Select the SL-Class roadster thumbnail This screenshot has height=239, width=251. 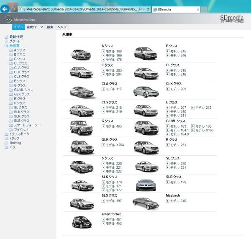(147, 166)
